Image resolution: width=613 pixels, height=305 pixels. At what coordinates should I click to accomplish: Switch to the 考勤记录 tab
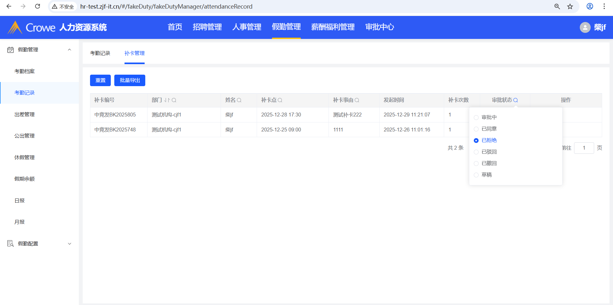(100, 53)
